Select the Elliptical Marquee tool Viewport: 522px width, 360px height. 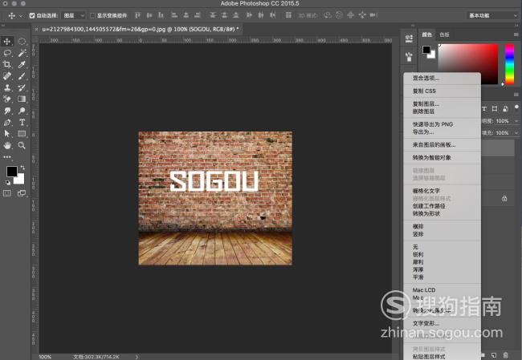pyautogui.click(x=22, y=42)
